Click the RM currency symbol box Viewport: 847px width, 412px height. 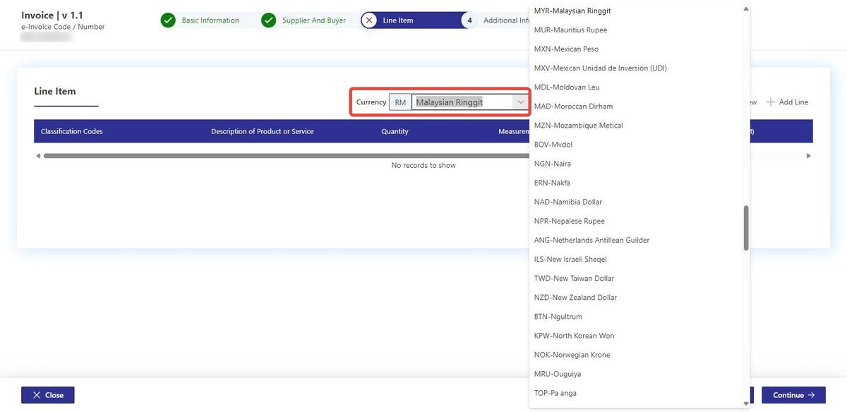coord(400,102)
